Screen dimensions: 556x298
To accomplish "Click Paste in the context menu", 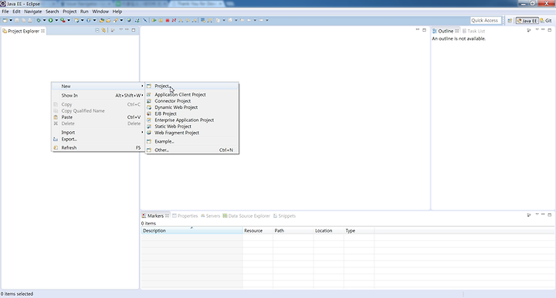I will click(x=98, y=117).
